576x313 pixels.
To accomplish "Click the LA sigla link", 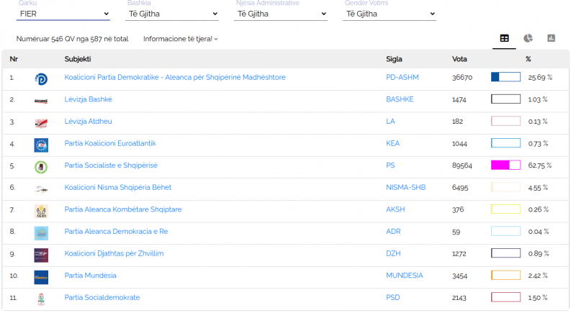I will click(390, 122).
